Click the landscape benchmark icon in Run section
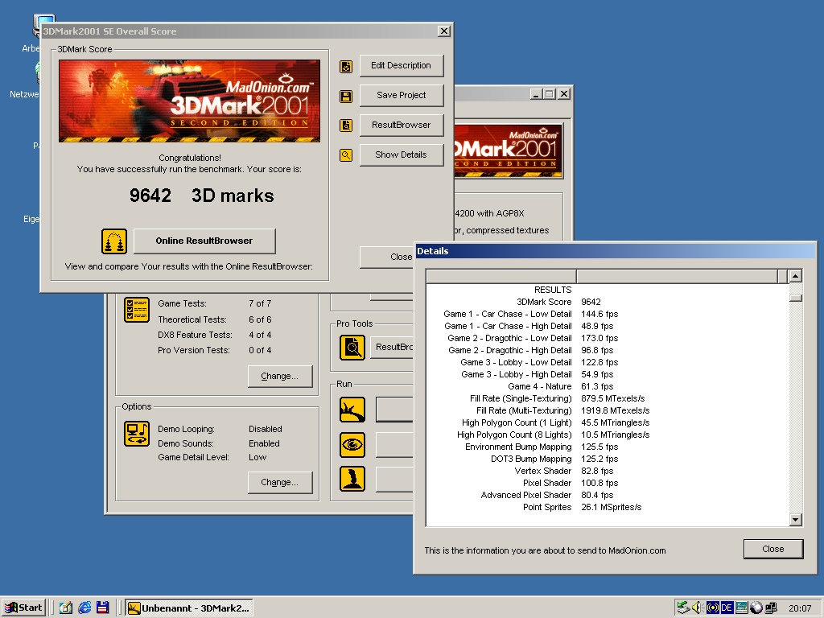The image size is (824, 618). (352, 410)
